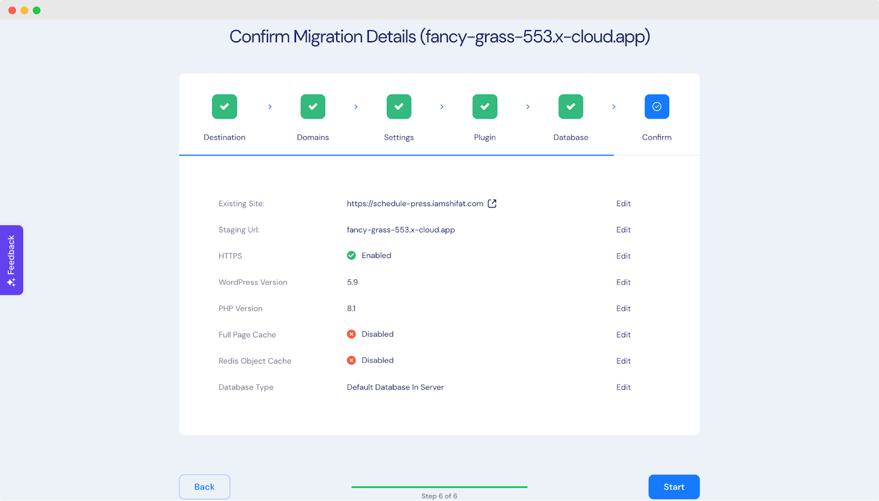This screenshot has width=879, height=501.
Task: Edit the Staging Url value
Action: pos(623,230)
